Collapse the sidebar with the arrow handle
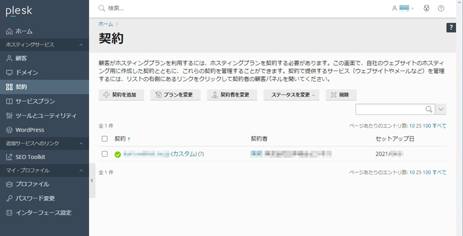The width and height of the screenshot is (463, 236). (93, 180)
